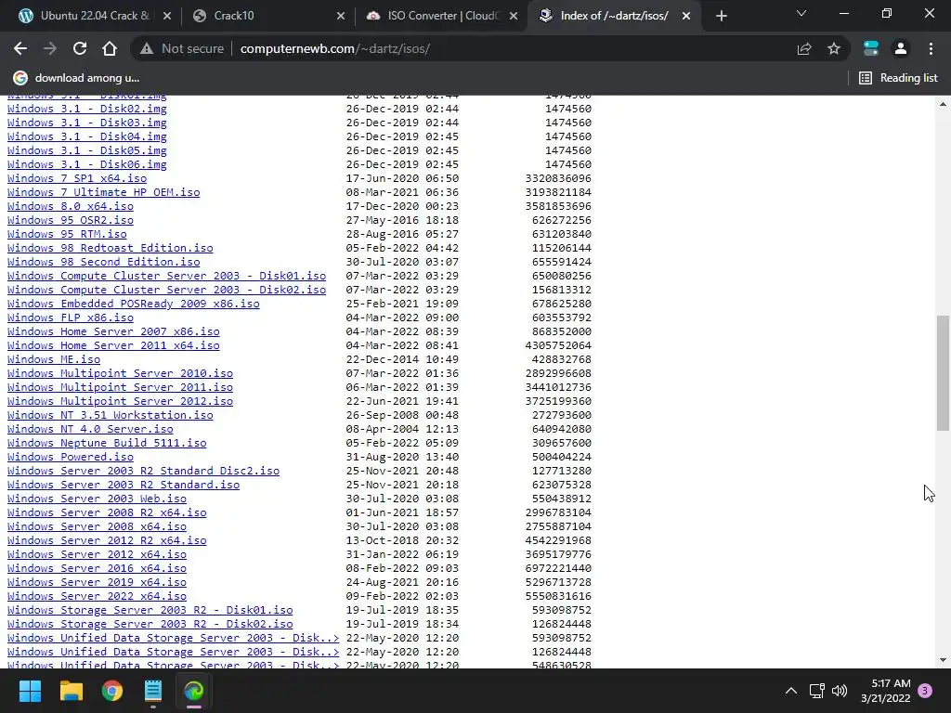Bookmark this page with the star
The height and width of the screenshot is (713, 951).
click(x=834, y=48)
